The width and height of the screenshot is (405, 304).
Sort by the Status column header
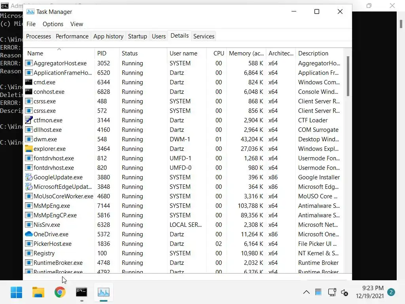pos(143,53)
